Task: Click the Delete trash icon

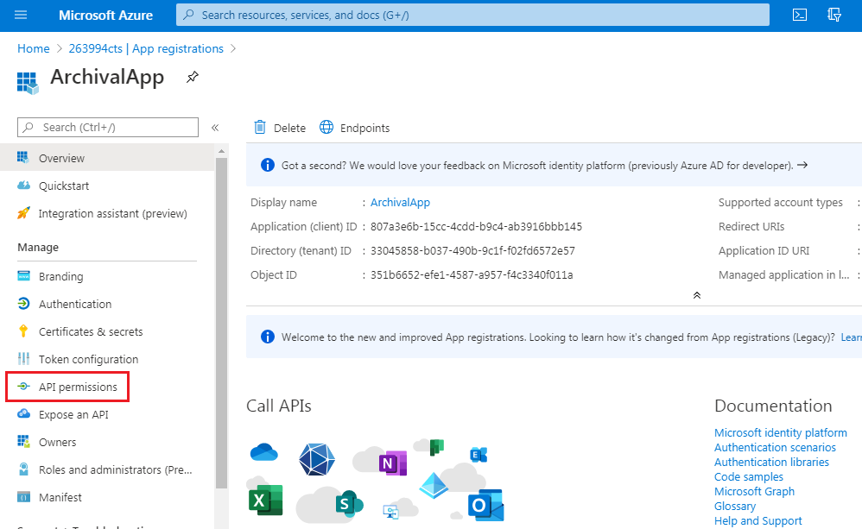Action: (259, 128)
